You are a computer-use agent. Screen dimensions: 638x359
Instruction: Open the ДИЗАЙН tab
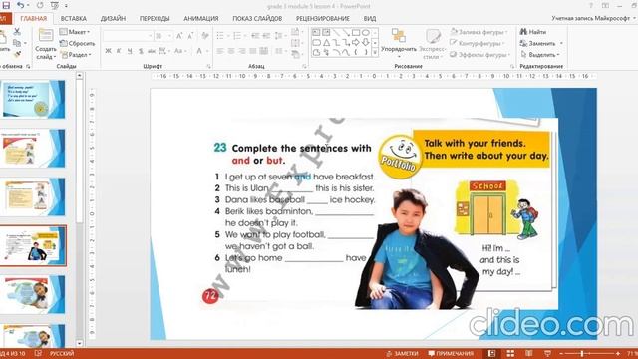(x=113, y=18)
